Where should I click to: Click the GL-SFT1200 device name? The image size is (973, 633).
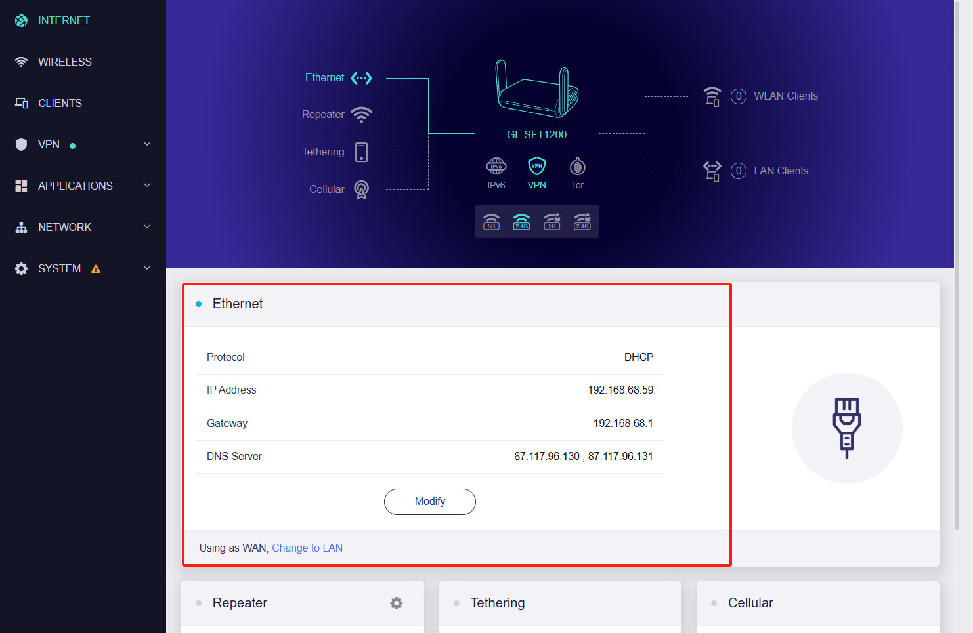click(536, 134)
